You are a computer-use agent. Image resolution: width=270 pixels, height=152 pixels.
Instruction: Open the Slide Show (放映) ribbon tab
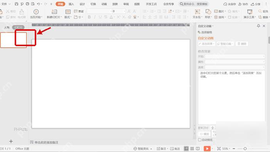(x=115, y=4)
